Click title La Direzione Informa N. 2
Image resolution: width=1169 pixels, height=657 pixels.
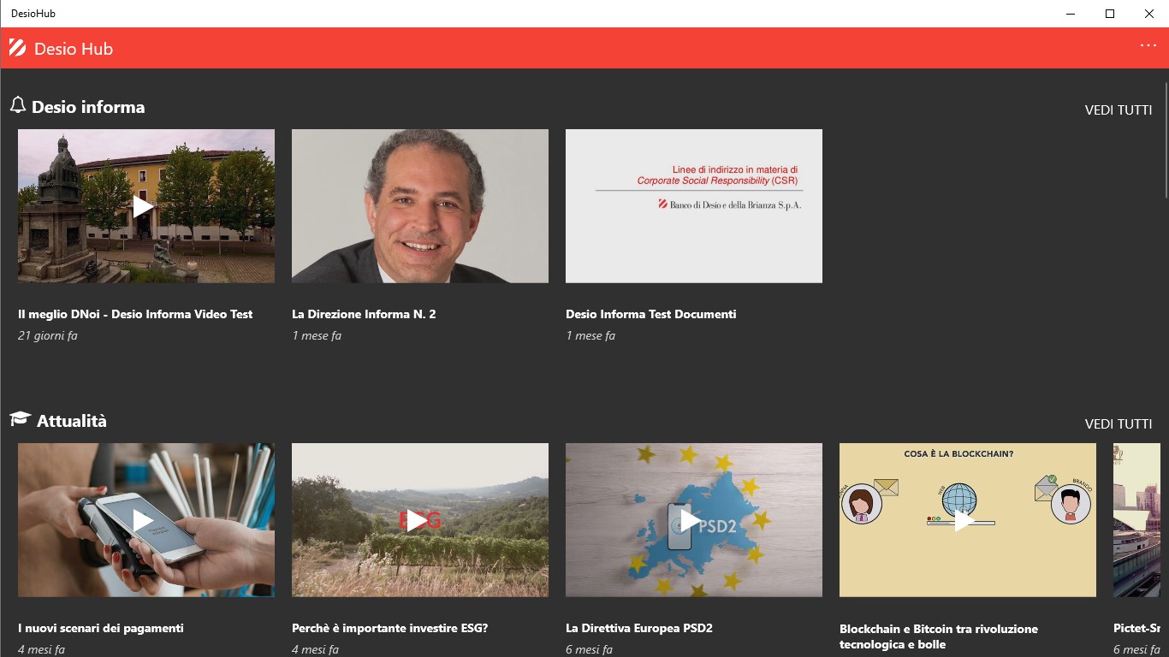click(x=364, y=314)
